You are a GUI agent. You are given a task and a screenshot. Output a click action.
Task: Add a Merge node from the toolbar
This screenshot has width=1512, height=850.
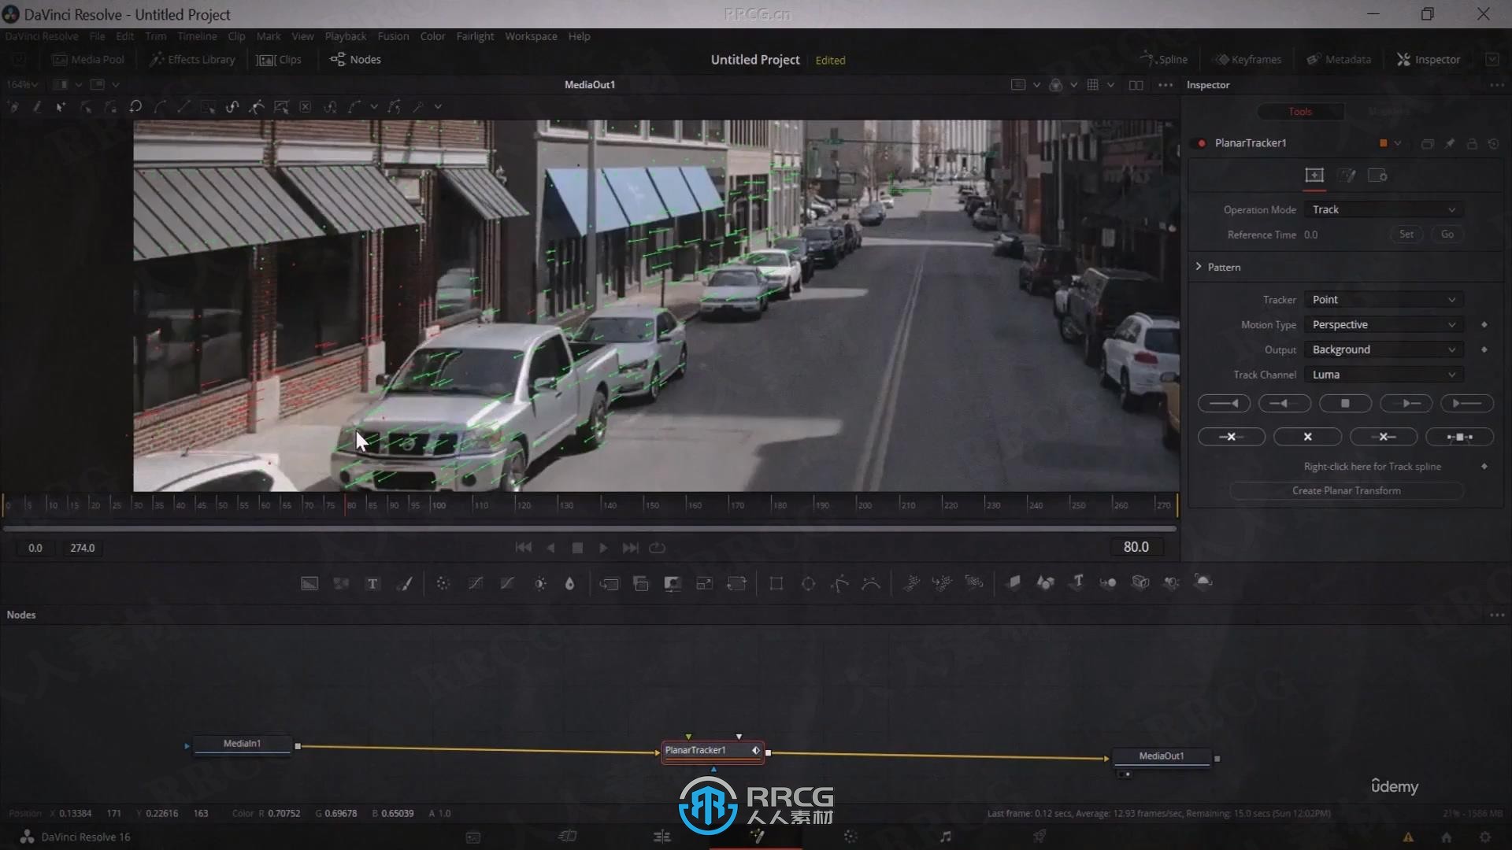point(641,583)
